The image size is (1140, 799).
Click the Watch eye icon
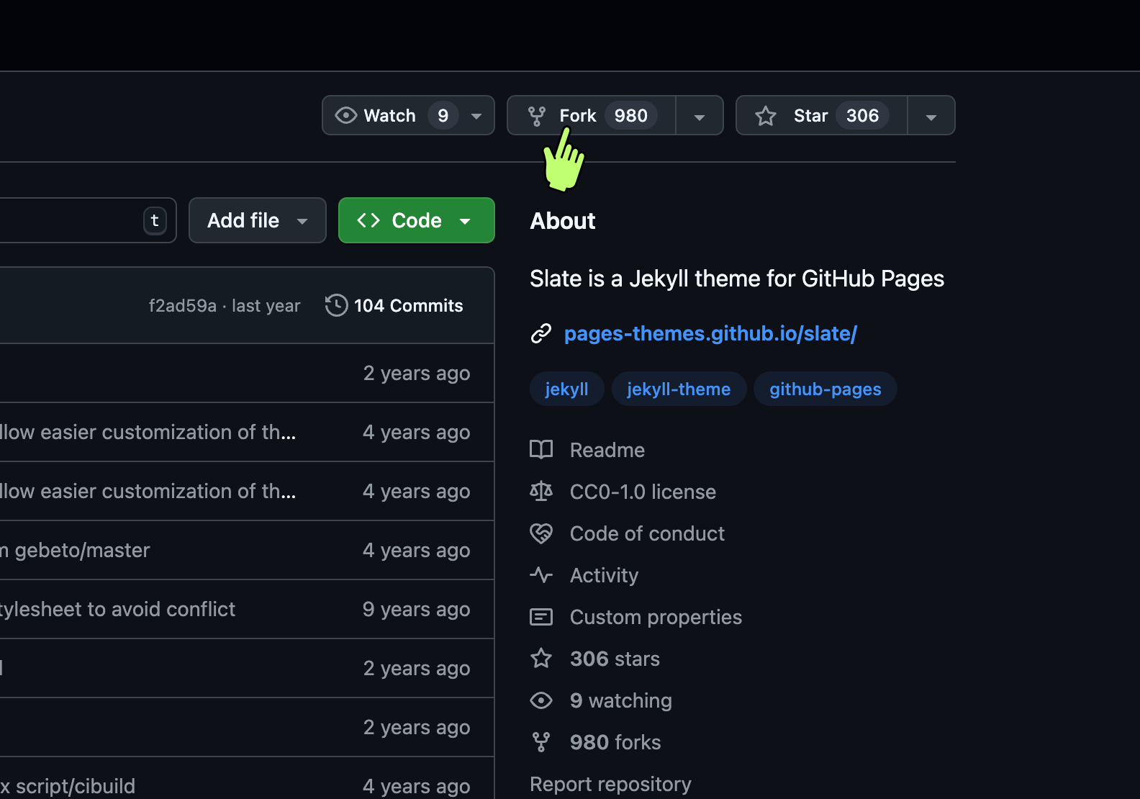tap(346, 116)
